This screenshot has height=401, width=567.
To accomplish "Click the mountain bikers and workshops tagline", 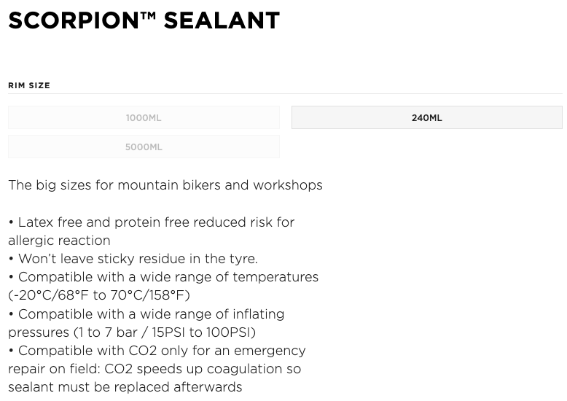I will (165, 185).
